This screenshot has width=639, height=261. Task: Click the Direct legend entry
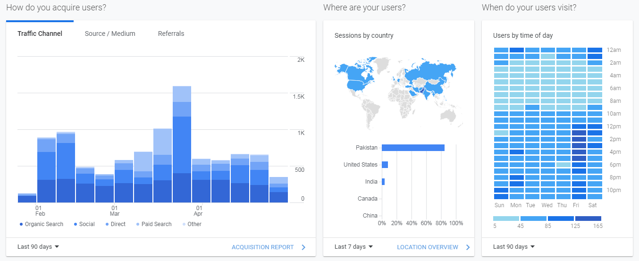coord(115,224)
